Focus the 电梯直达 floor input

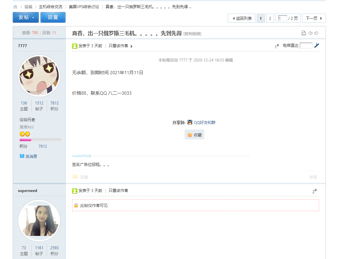point(306,46)
